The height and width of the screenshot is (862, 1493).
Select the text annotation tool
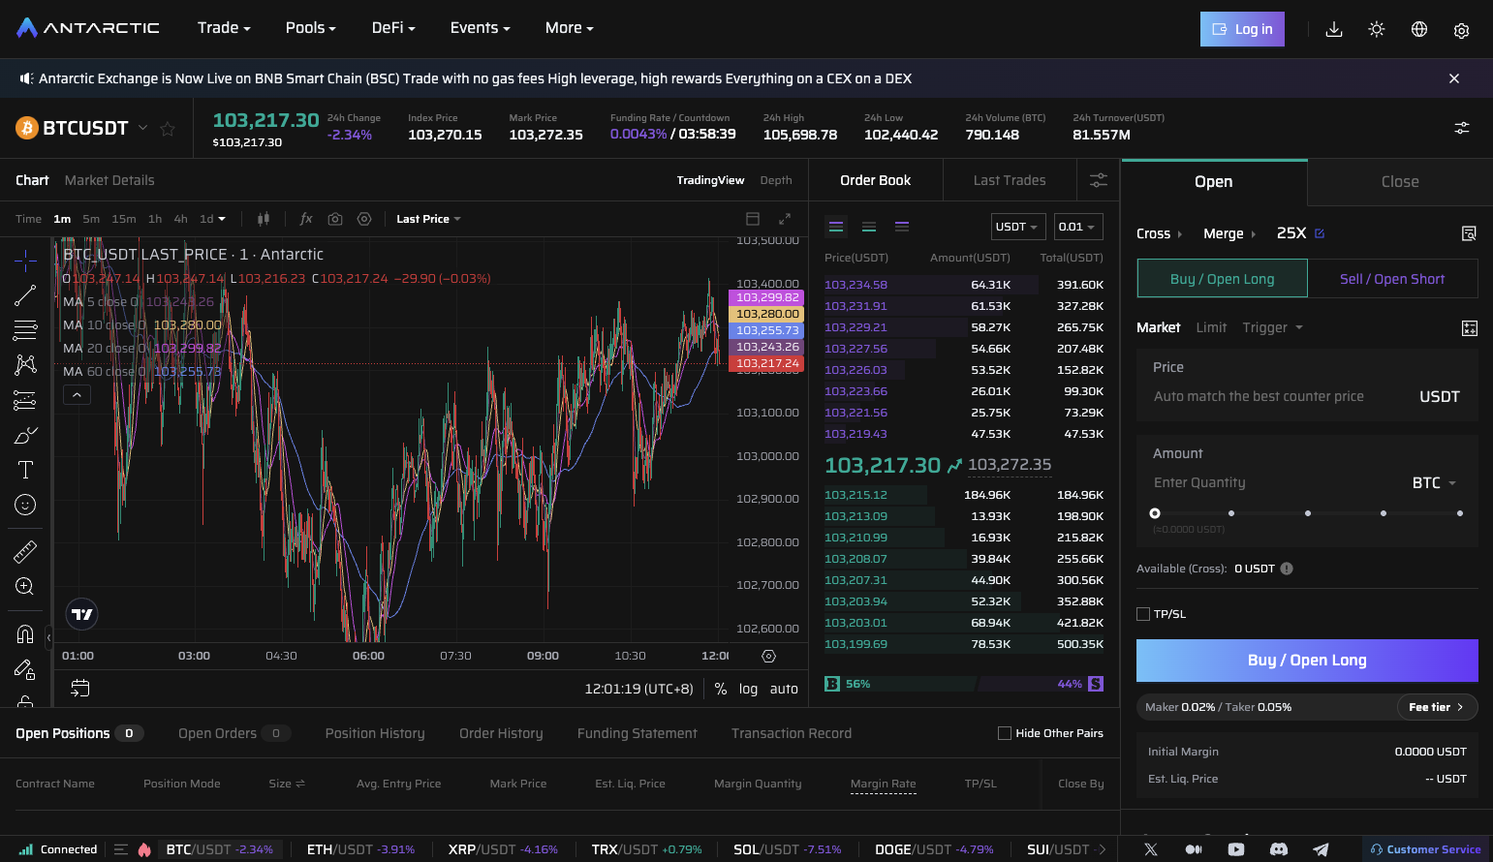click(x=25, y=470)
